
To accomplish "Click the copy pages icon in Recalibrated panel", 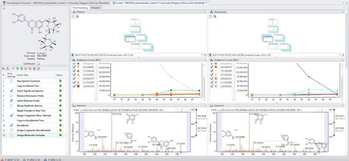I will 214,16.
